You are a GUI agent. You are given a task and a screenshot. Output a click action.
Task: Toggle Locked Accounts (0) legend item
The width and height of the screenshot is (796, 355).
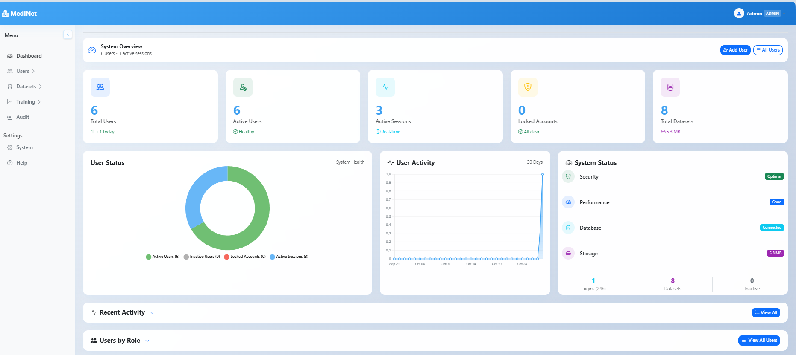(x=245, y=257)
